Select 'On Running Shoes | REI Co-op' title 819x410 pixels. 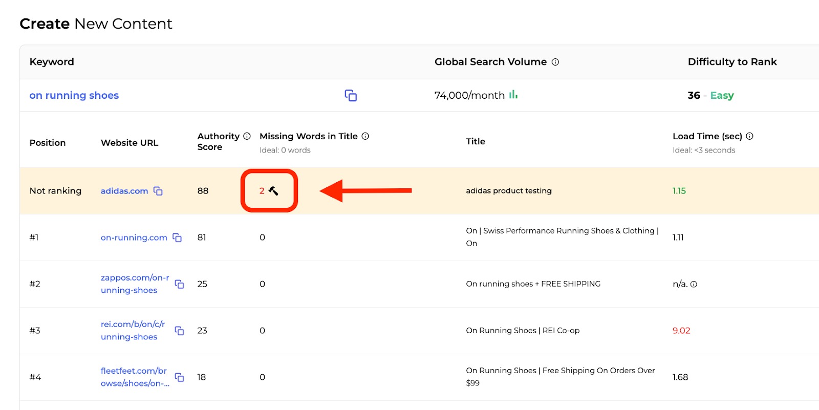tap(523, 331)
